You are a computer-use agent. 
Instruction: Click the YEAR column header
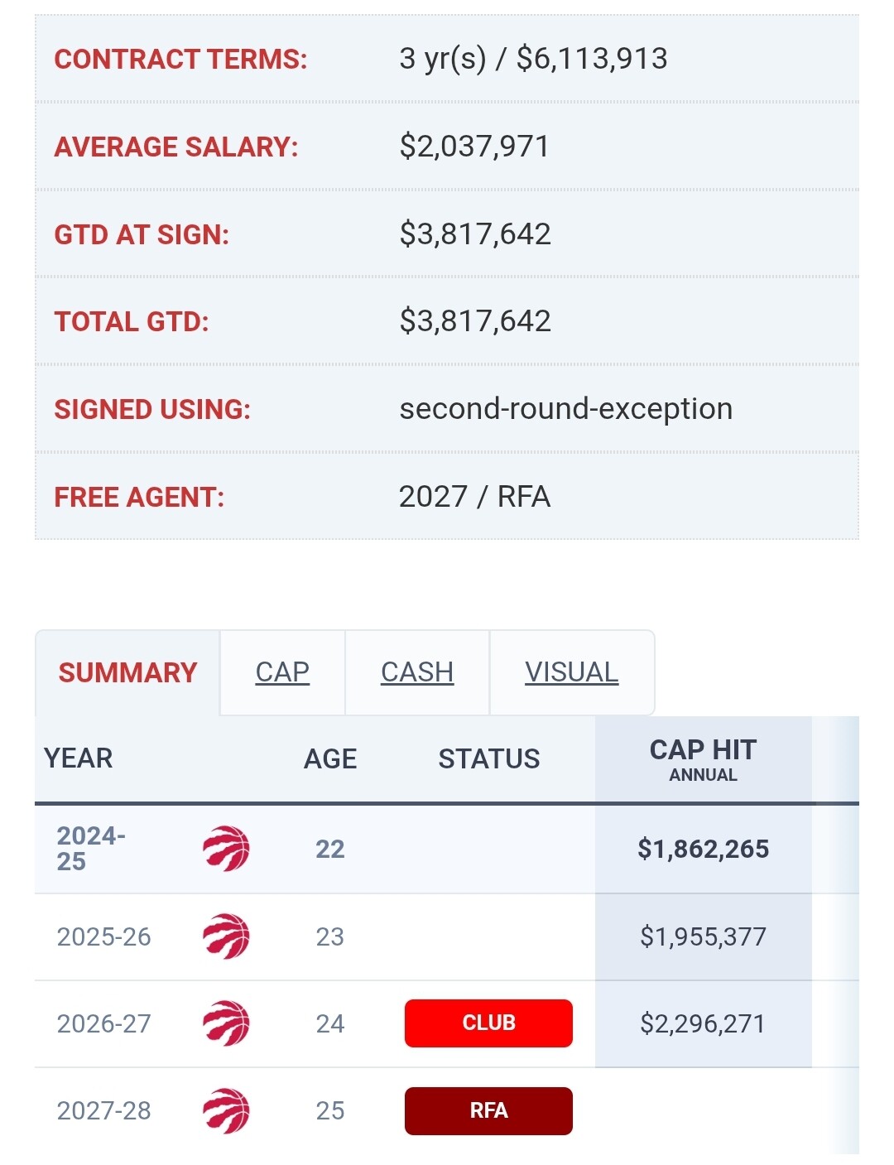(x=79, y=758)
